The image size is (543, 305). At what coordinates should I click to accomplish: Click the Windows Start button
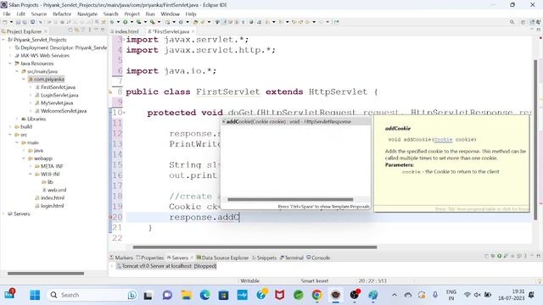(x=35, y=295)
